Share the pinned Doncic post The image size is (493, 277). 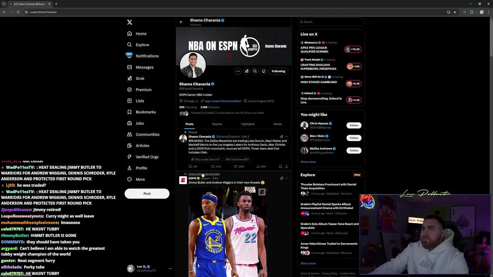coord(286,167)
